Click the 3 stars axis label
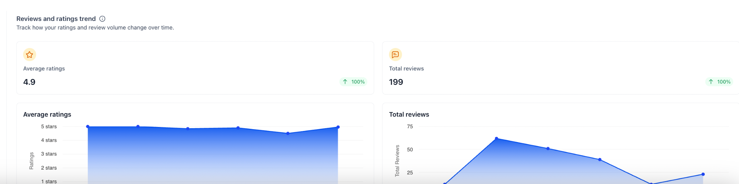Viewport: 739px width, 184px height. point(49,154)
